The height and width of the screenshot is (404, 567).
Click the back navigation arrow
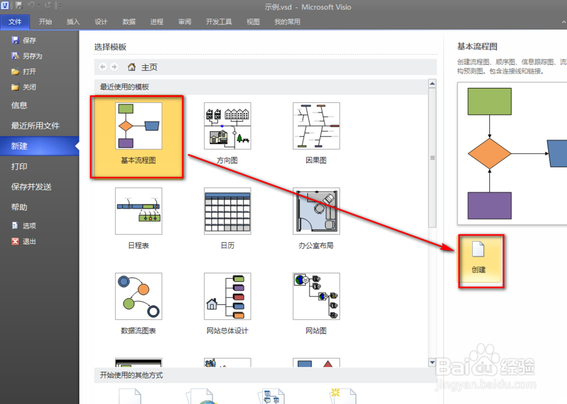[x=103, y=66]
